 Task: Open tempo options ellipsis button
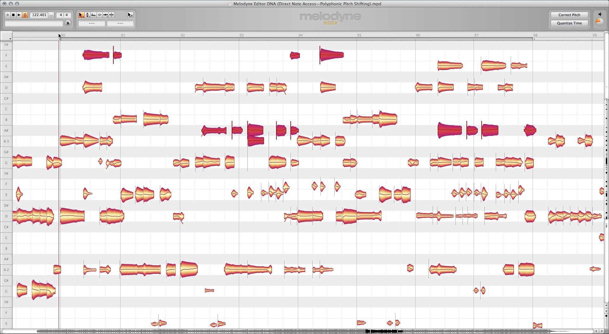[51, 15]
